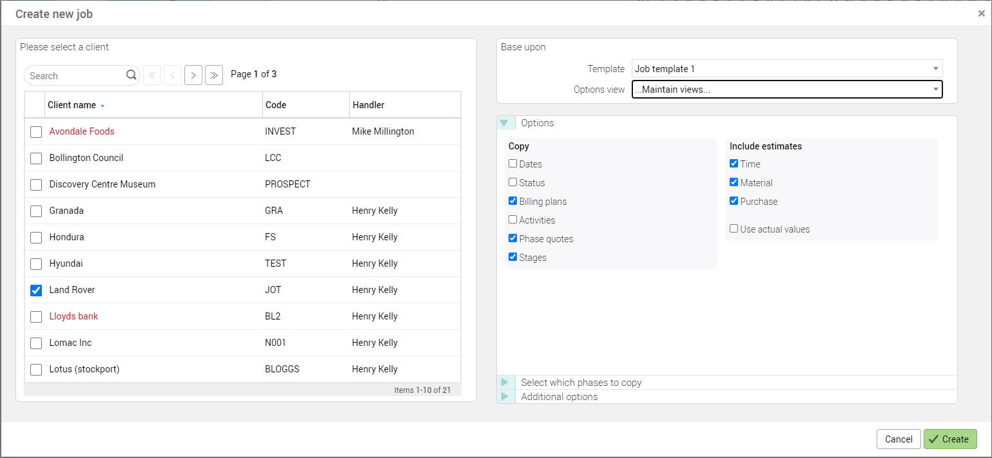Expand the Additional options section

(505, 397)
